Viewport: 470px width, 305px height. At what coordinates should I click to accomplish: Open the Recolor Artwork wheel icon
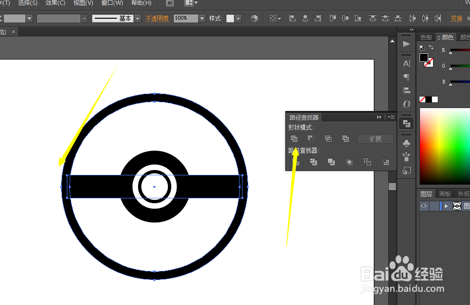coord(254,19)
